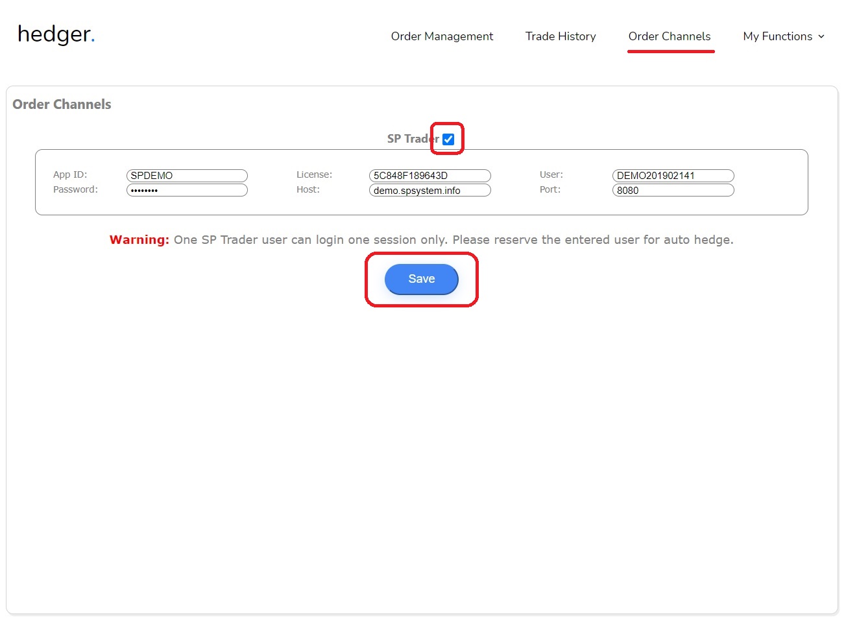The height and width of the screenshot is (620, 846).
Task: Click the App ID field containing SPDEMO
Action: tap(187, 176)
